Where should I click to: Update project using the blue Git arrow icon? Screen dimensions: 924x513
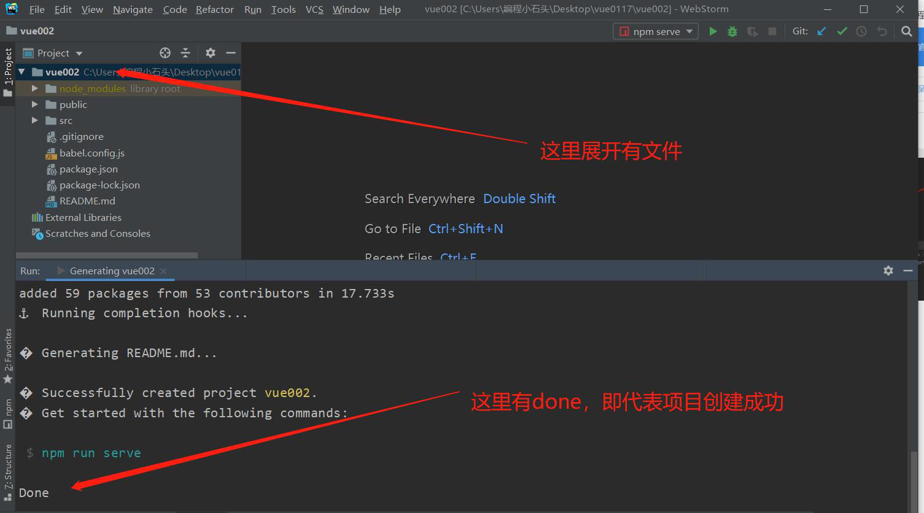point(821,31)
